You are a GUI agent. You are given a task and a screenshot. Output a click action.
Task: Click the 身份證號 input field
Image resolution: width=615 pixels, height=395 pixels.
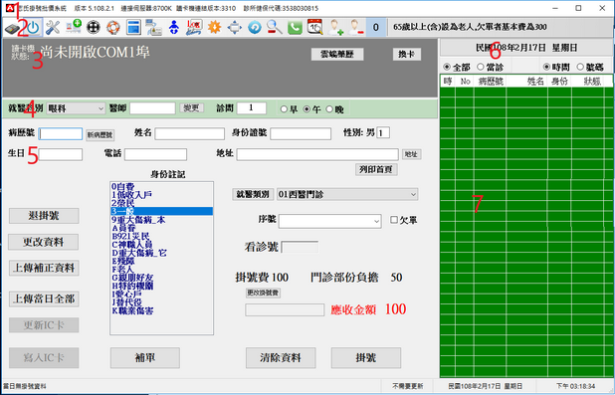(301, 133)
